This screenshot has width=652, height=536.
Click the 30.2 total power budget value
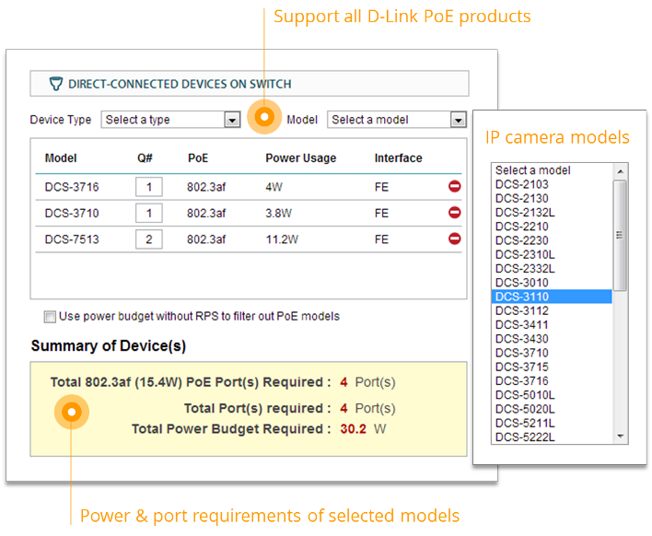pos(353,429)
